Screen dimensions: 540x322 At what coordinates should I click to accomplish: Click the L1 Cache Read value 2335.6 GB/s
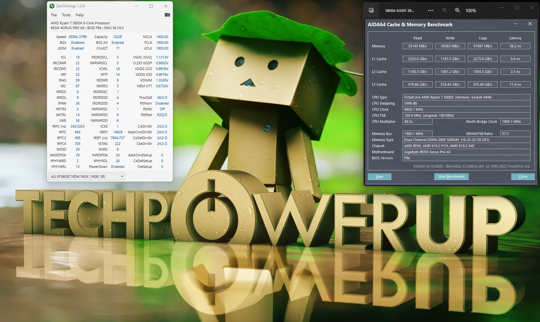(418, 59)
